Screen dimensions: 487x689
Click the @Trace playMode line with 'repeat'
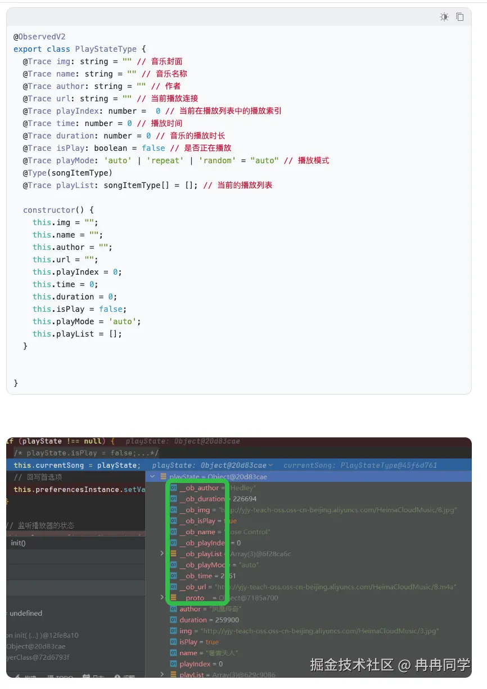point(175,160)
